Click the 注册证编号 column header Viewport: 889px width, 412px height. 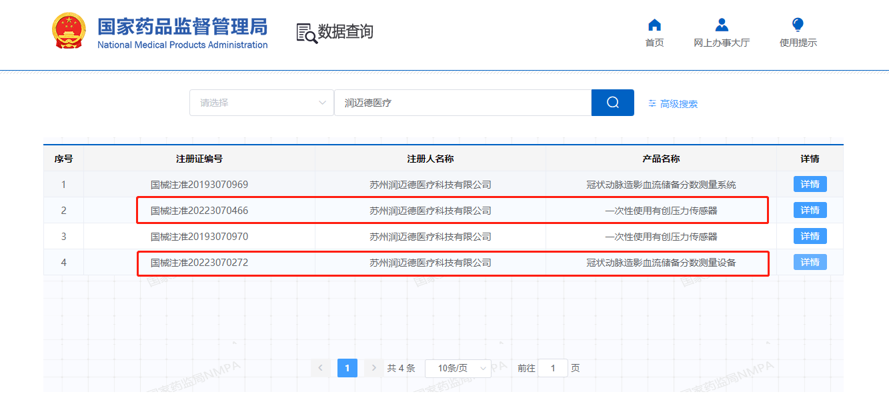199,159
